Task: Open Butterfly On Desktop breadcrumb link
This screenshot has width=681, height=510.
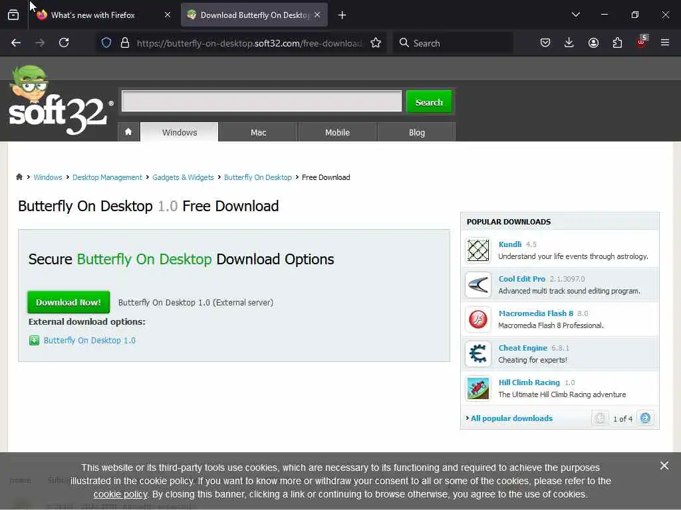Action: (258, 177)
